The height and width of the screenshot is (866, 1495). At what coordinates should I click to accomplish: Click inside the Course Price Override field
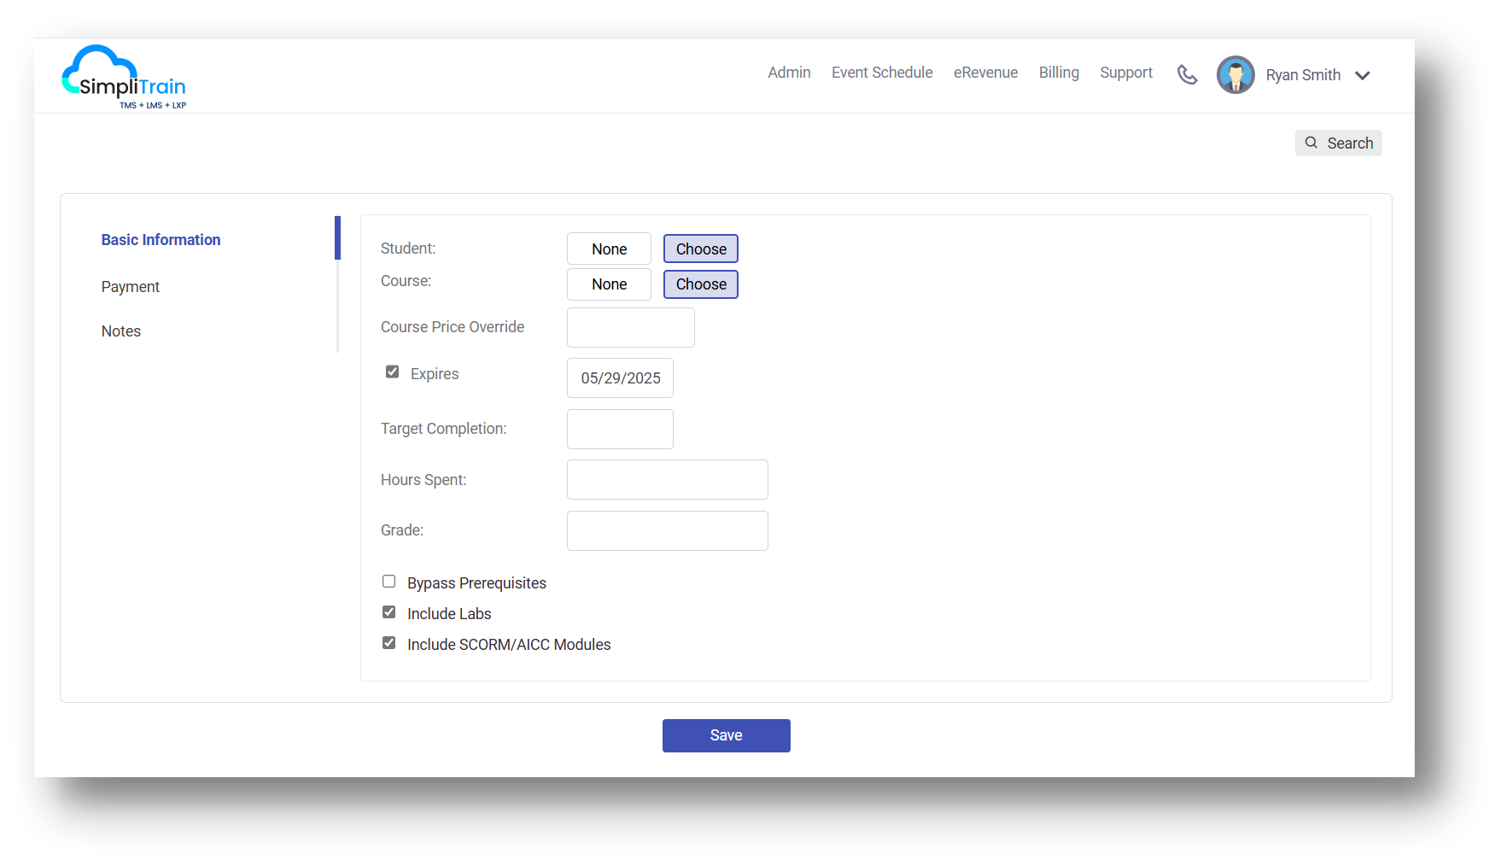point(630,327)
